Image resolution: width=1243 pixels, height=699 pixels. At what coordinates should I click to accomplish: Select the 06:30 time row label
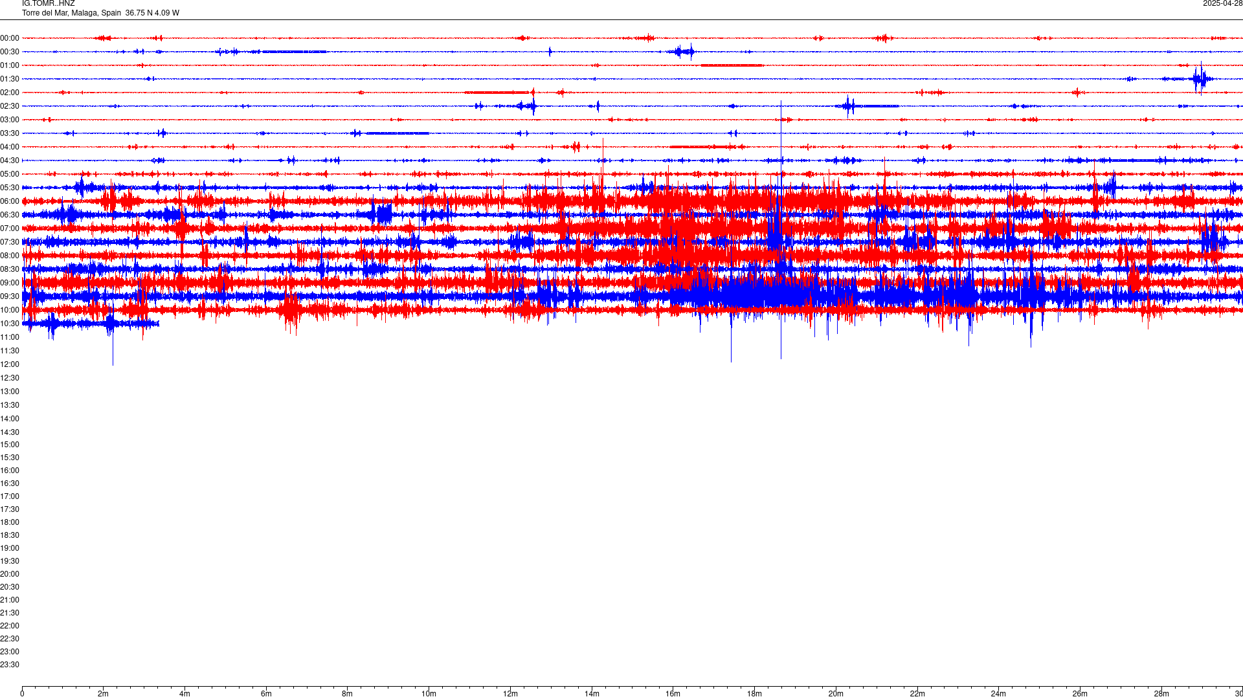(x=10, y=215)
